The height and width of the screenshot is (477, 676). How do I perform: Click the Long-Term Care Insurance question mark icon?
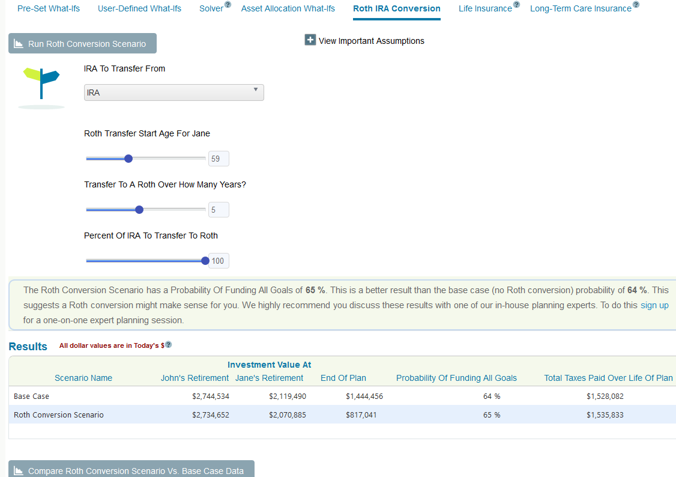pos(635,4)
